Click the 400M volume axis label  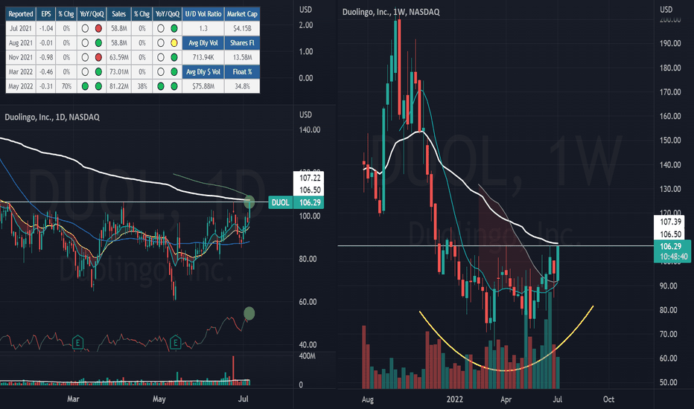pos(308,356)
